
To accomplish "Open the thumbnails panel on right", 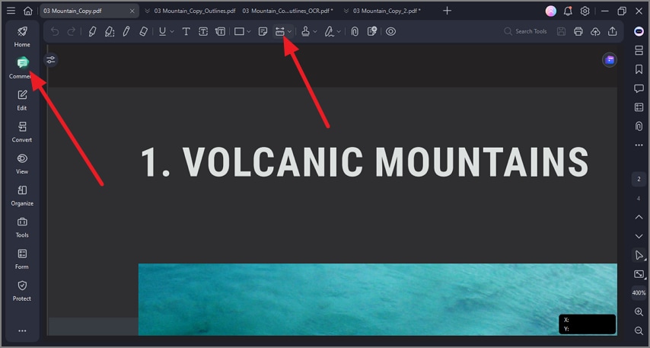I will coord(639,50).
